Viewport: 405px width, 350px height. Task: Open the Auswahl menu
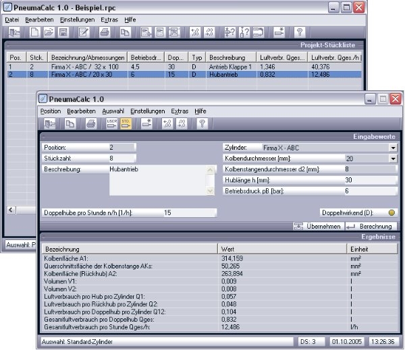point(113,111)
